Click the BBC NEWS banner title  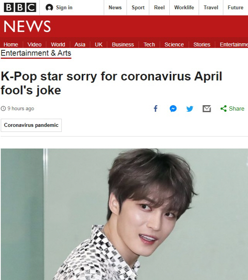[x=27, y=26]
